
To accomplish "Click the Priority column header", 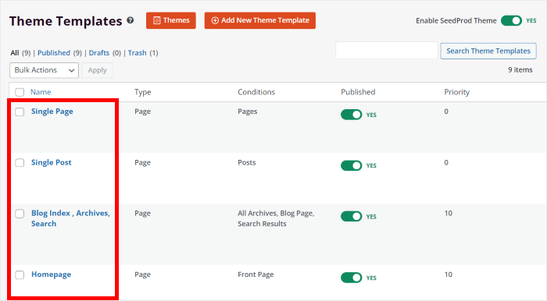I will [x=456, y=92].
